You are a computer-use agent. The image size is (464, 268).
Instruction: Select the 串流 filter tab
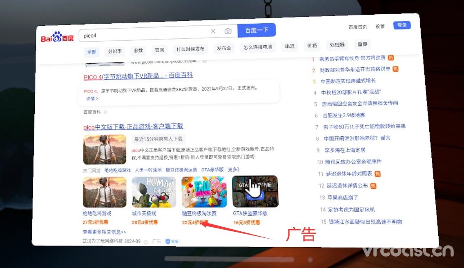point(290,46)
